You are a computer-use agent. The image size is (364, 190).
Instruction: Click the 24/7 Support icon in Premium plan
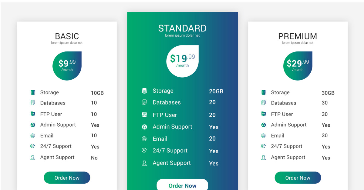pyautogui.click(x=264, y=146)
